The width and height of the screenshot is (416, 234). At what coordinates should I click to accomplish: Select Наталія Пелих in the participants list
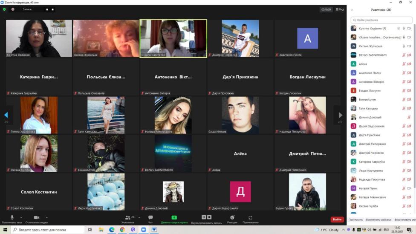(381, 188)
